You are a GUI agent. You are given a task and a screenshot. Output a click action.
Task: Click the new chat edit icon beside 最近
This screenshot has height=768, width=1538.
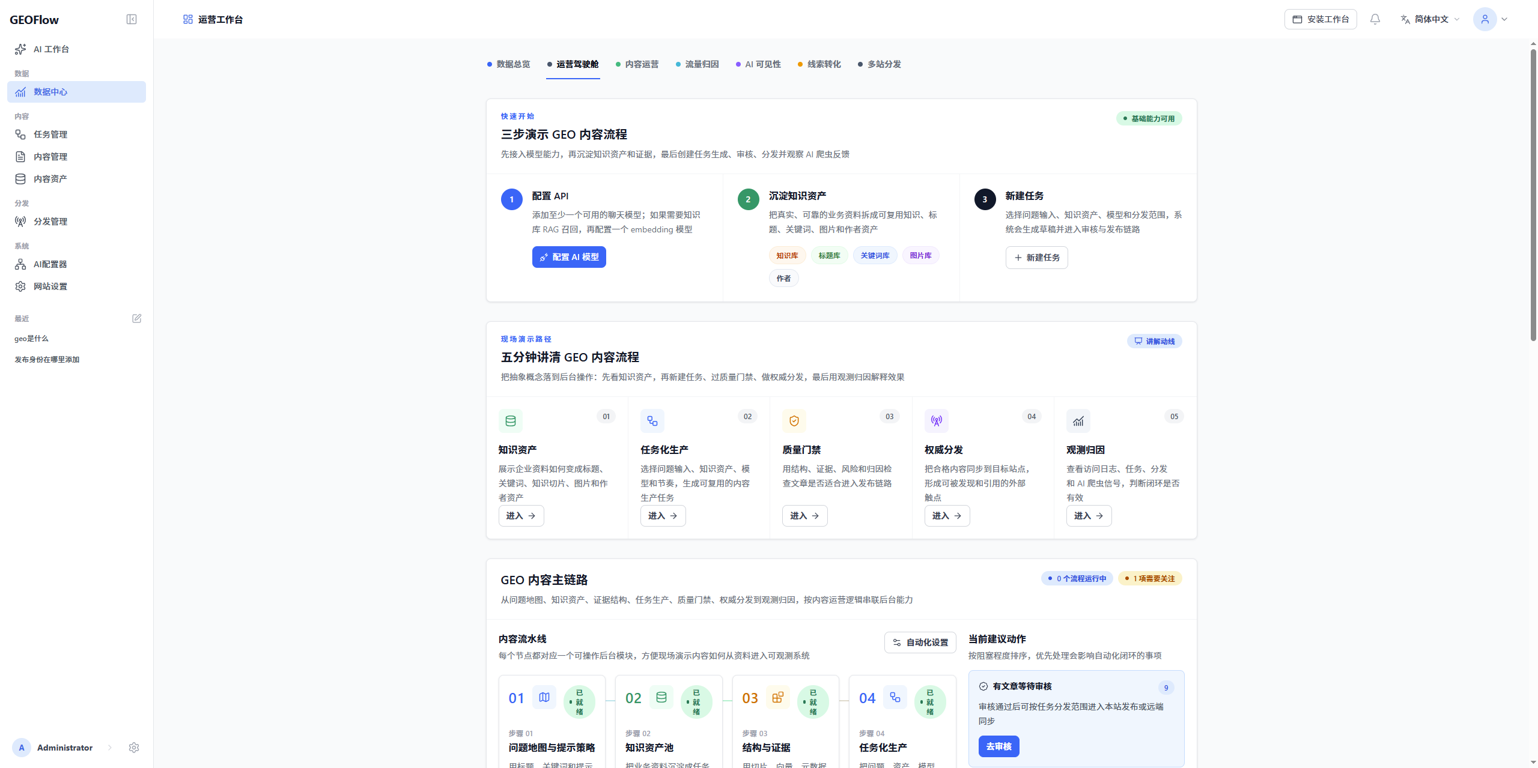point(136,318)
